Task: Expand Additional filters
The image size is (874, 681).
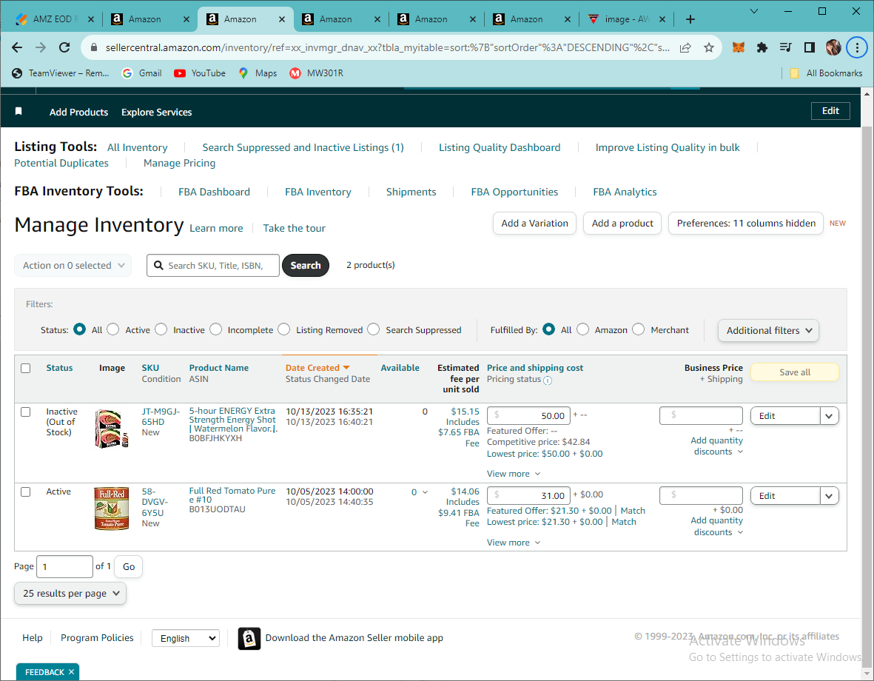Action: 768,330
